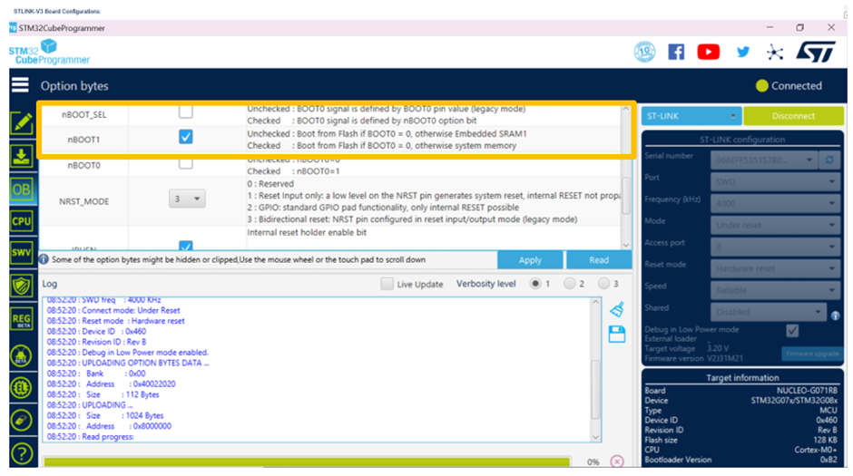
Task: Open the hamburger main menu
Action: click(20, 85)
